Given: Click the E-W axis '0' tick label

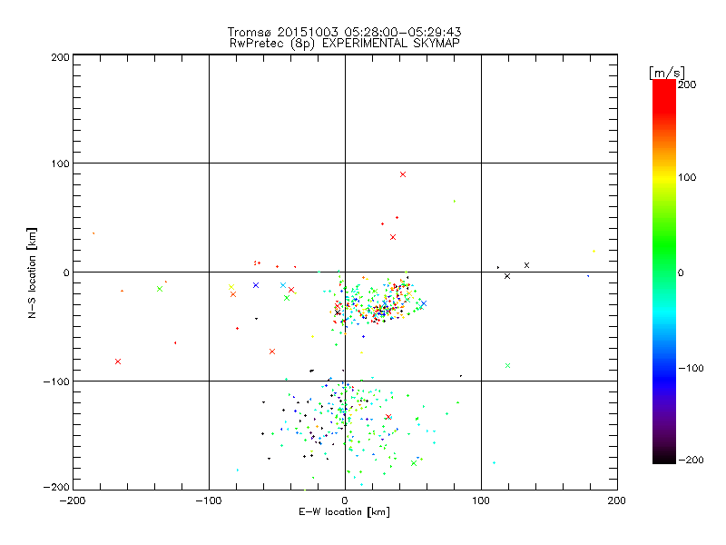Looking at the screenshot, I should [x=345, y=500].
